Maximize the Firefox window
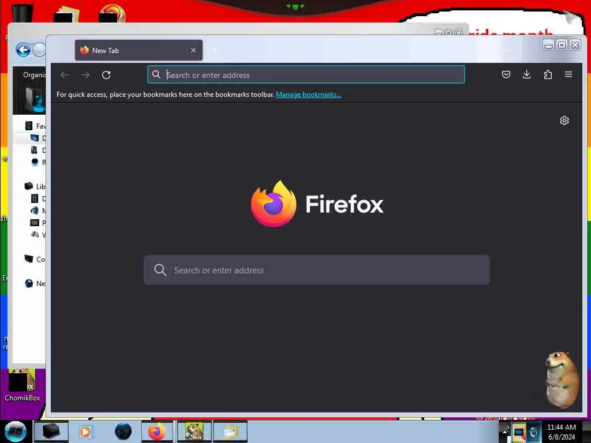The width and height of the screenshot is (591, 443). pyautogui.click(x=562, y=45)
